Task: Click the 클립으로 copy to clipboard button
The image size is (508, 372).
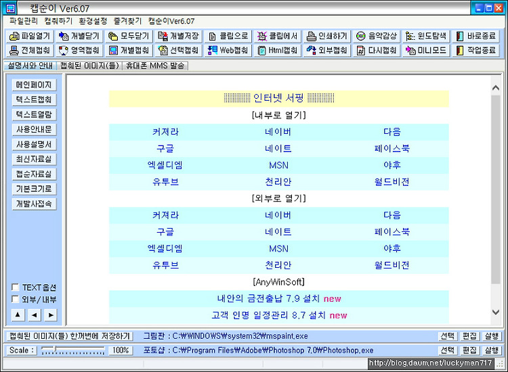Action: point(228,36)
